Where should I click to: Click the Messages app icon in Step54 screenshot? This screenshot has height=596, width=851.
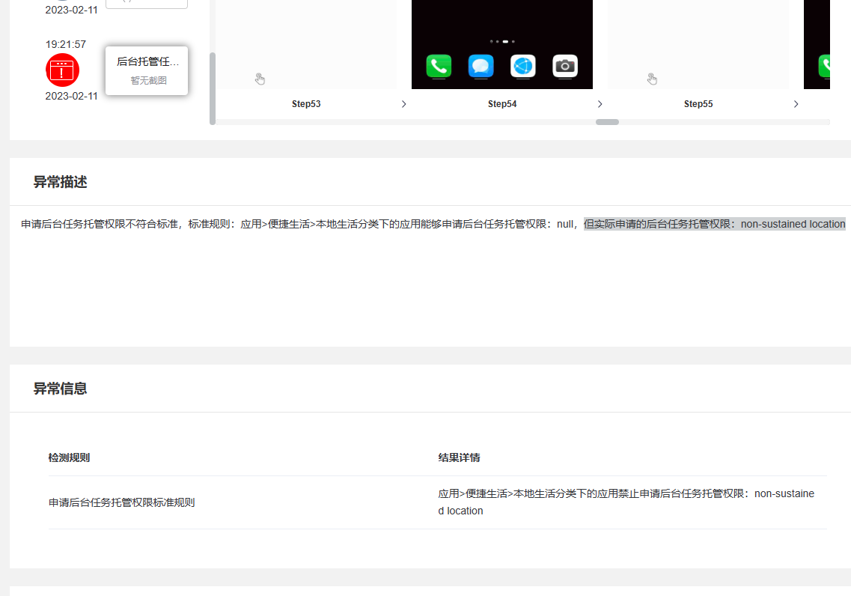pos(481,66)
